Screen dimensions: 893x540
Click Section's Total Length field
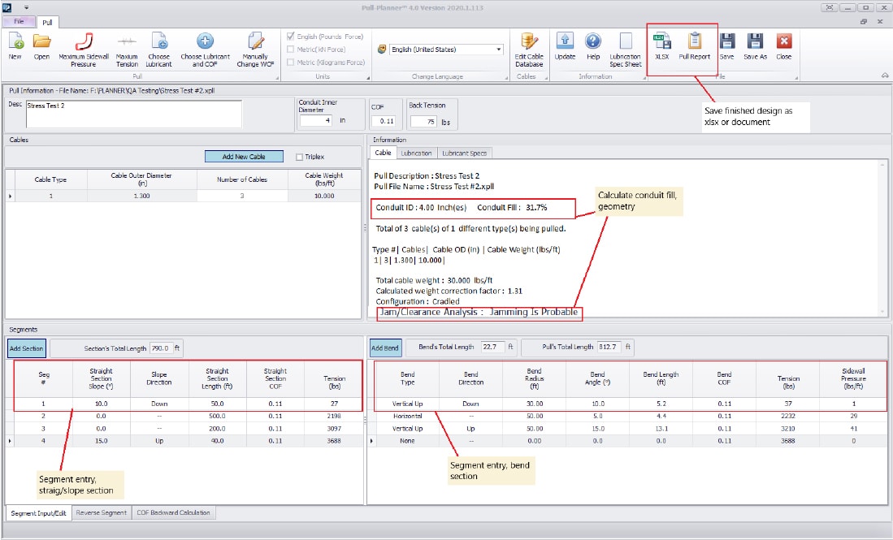(159, 348)
